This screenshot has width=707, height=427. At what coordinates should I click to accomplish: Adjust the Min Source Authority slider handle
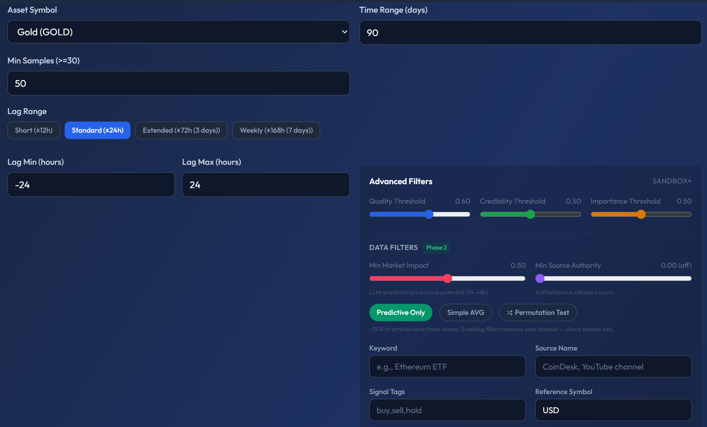click(x=540, y=278)
